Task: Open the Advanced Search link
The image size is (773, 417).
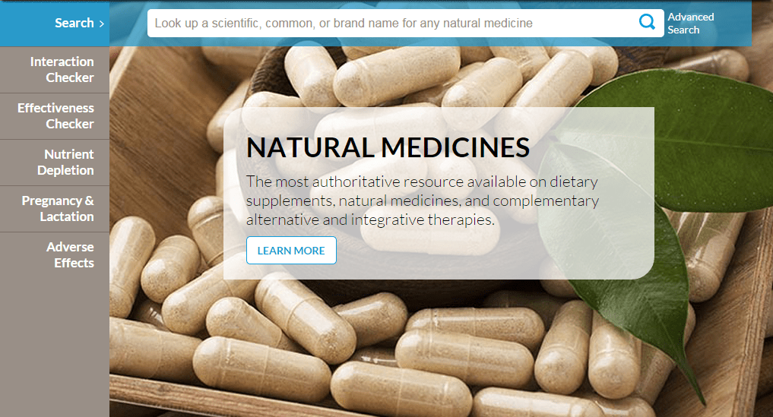Action: (691, 23)
